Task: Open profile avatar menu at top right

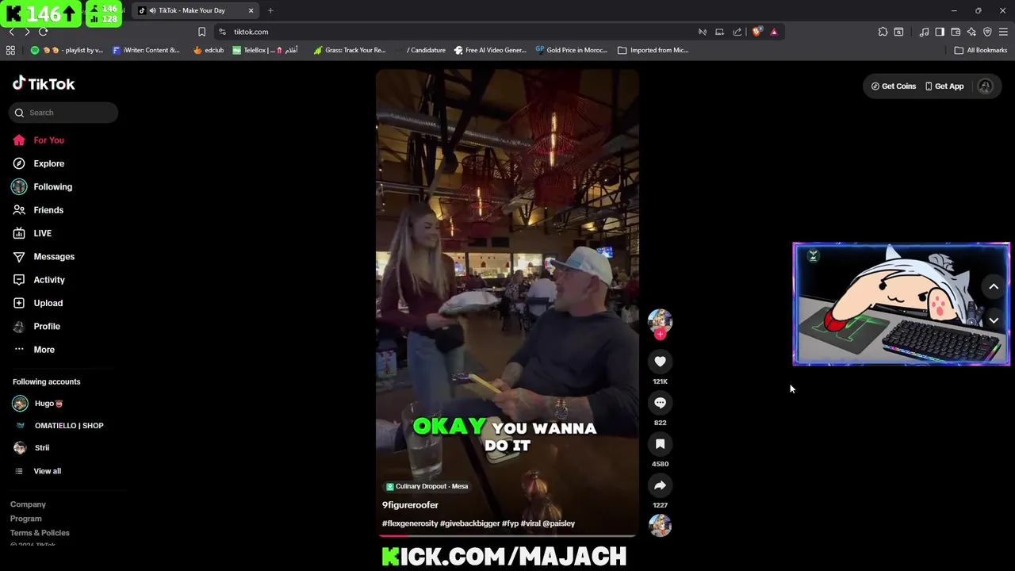Action: pos(986,86)
